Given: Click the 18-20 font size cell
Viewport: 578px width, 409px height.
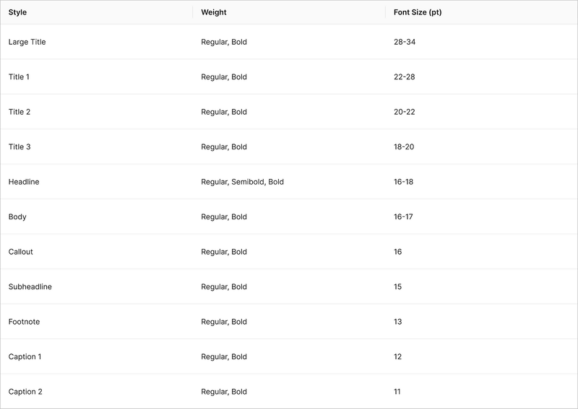Looking at the screenshot, I should [404, 147].
